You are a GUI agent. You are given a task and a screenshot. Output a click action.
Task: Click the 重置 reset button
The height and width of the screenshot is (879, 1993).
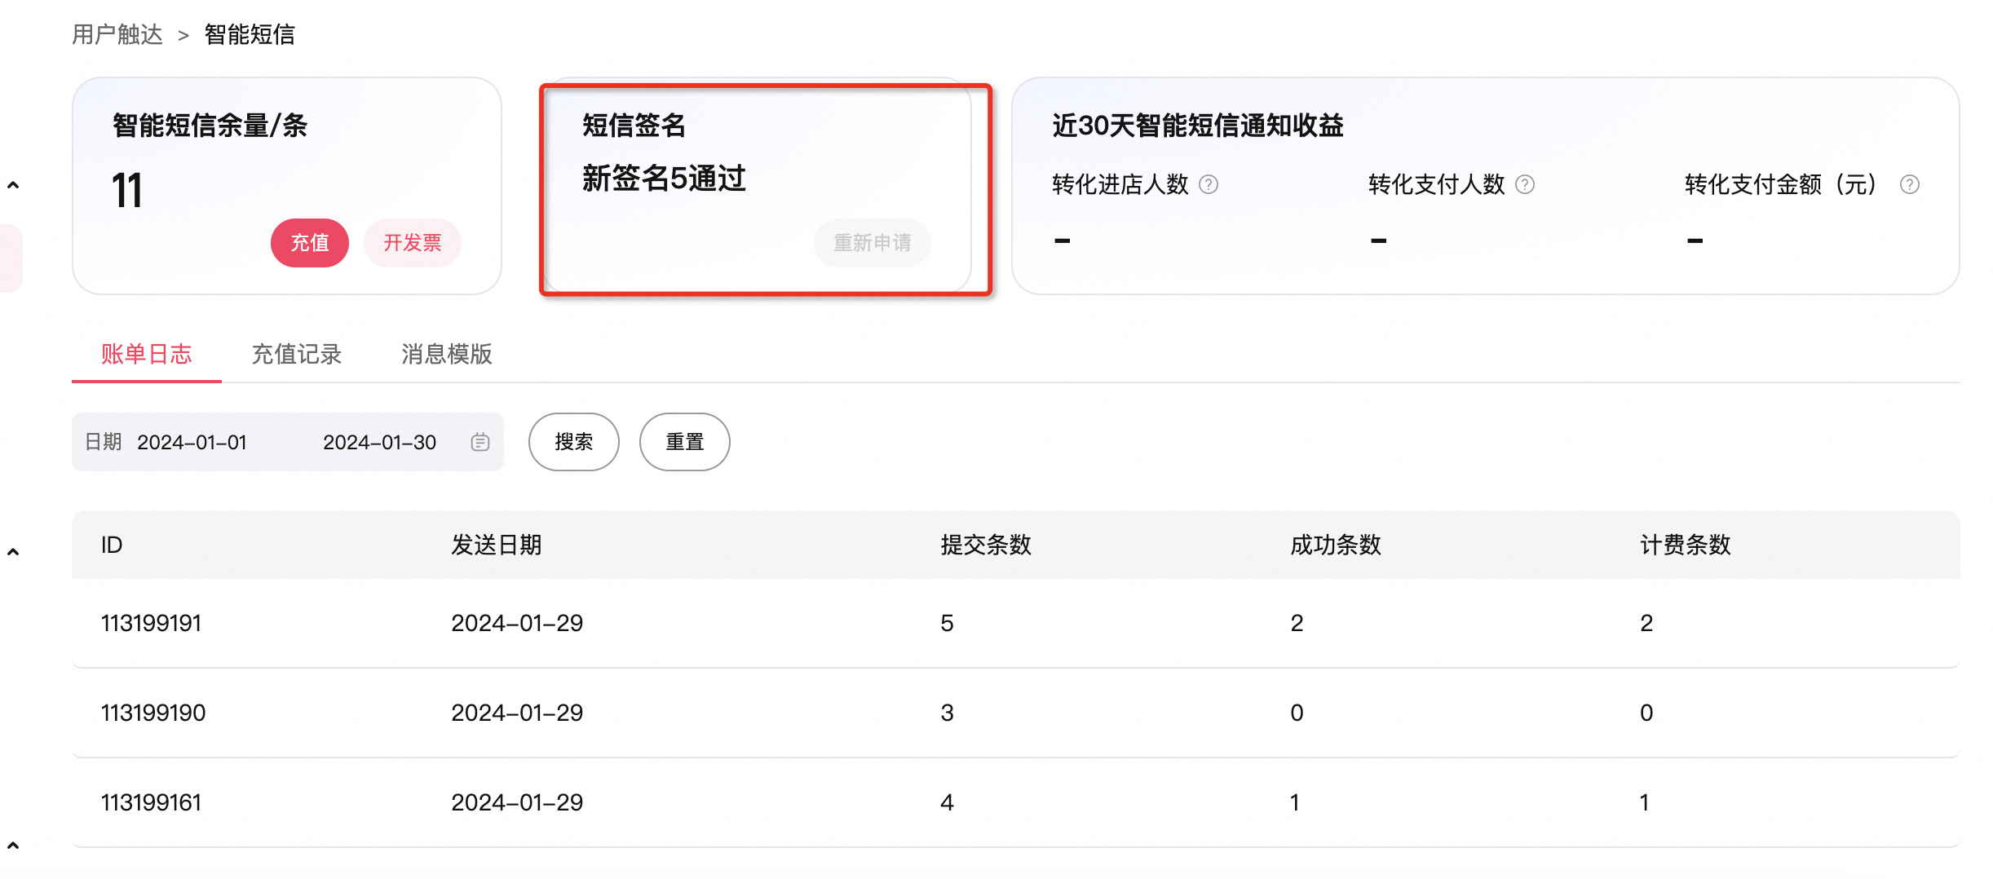pyautogui.click(x=685, y=442)
